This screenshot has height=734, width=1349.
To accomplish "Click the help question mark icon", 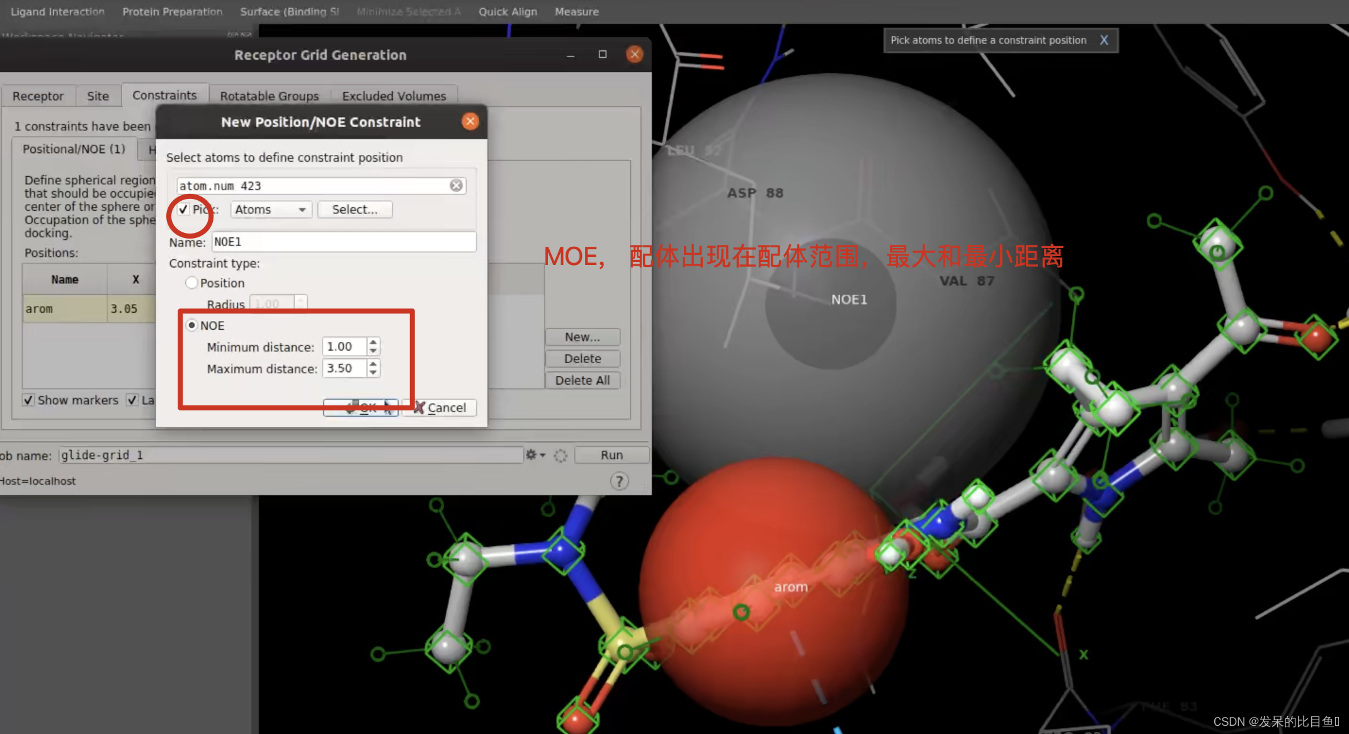I will point(619,482).
